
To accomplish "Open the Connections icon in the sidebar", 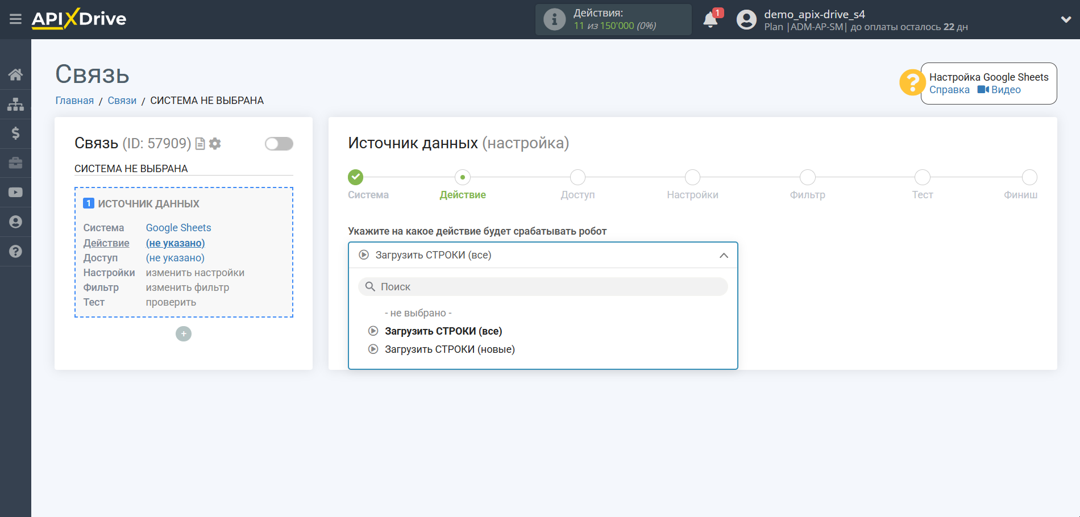I will click(x=15, y=104).
